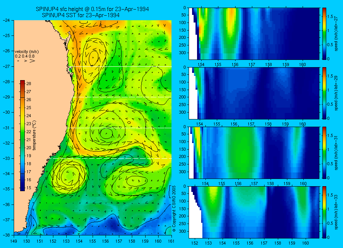
Task: Click the 100 depth label of lat=-31 panel
Action: click(183, 142)
